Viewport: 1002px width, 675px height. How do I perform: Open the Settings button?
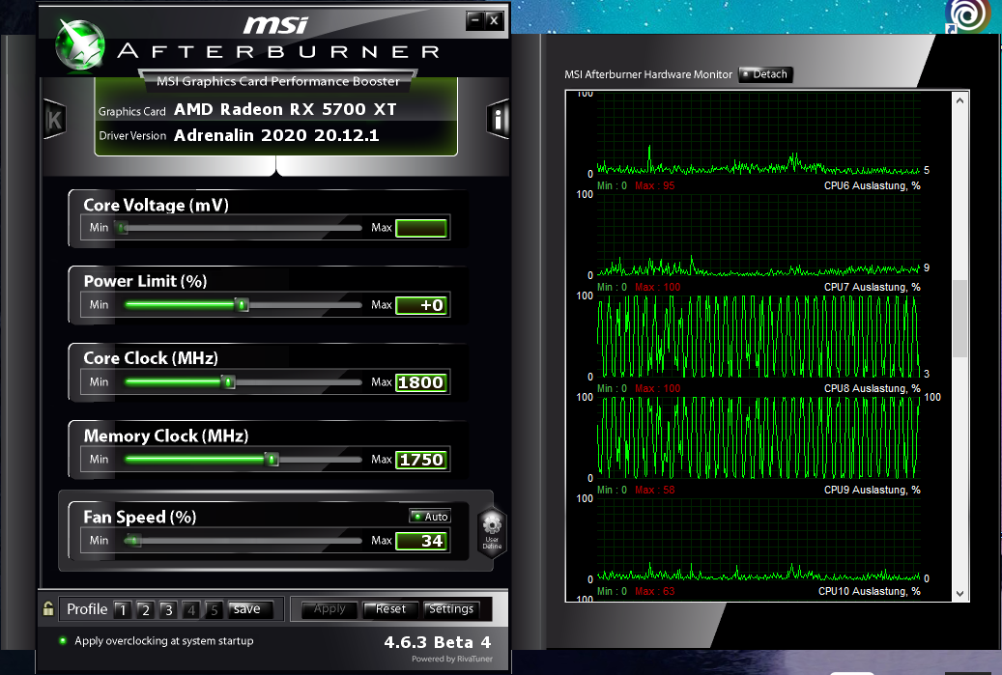coord(451,609)
